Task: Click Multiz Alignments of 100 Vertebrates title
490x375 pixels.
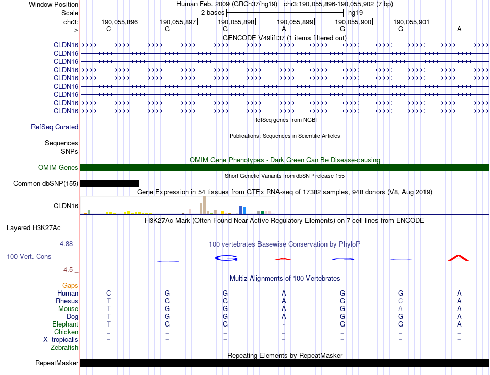Action: click(285, 278)
